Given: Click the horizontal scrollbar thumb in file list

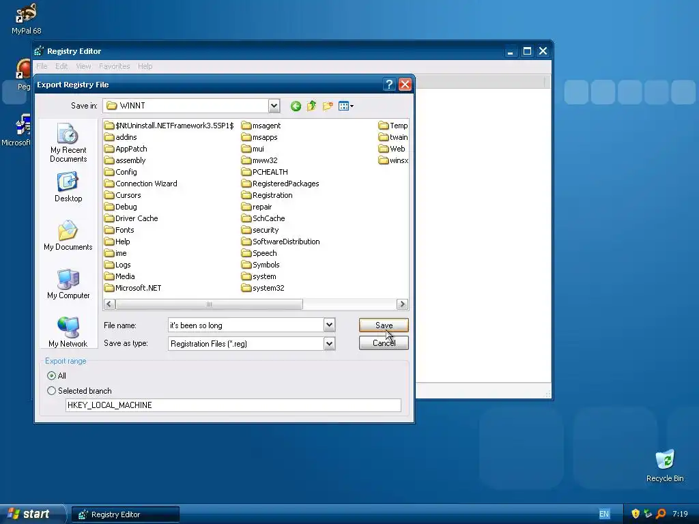Looking at the screenshot, I should click(x=209, y=304).
